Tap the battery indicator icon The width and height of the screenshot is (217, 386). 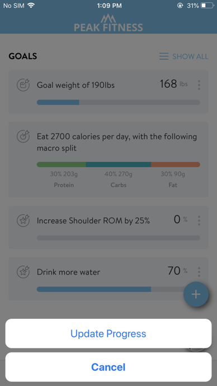coord(207,6)
